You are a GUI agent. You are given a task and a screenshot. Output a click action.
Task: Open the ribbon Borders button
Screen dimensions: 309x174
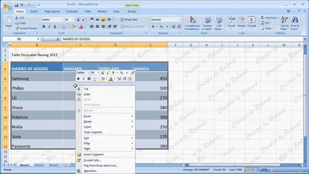(64, 27)
